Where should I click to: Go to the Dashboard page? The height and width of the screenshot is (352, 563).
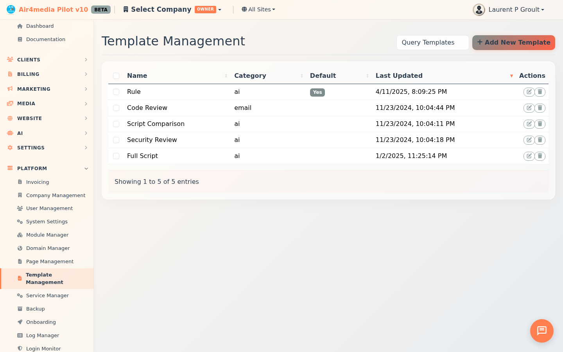pyautogui.click(x=40, y=26)
